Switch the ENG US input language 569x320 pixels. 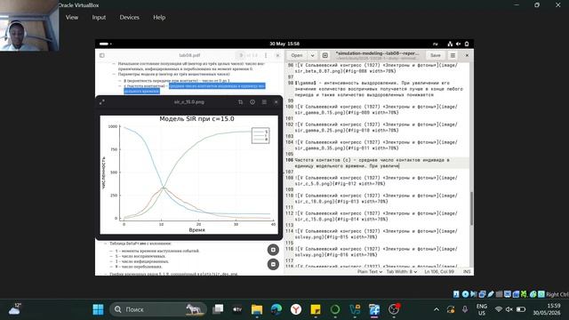pyautogui.click(x=482, y=309)
